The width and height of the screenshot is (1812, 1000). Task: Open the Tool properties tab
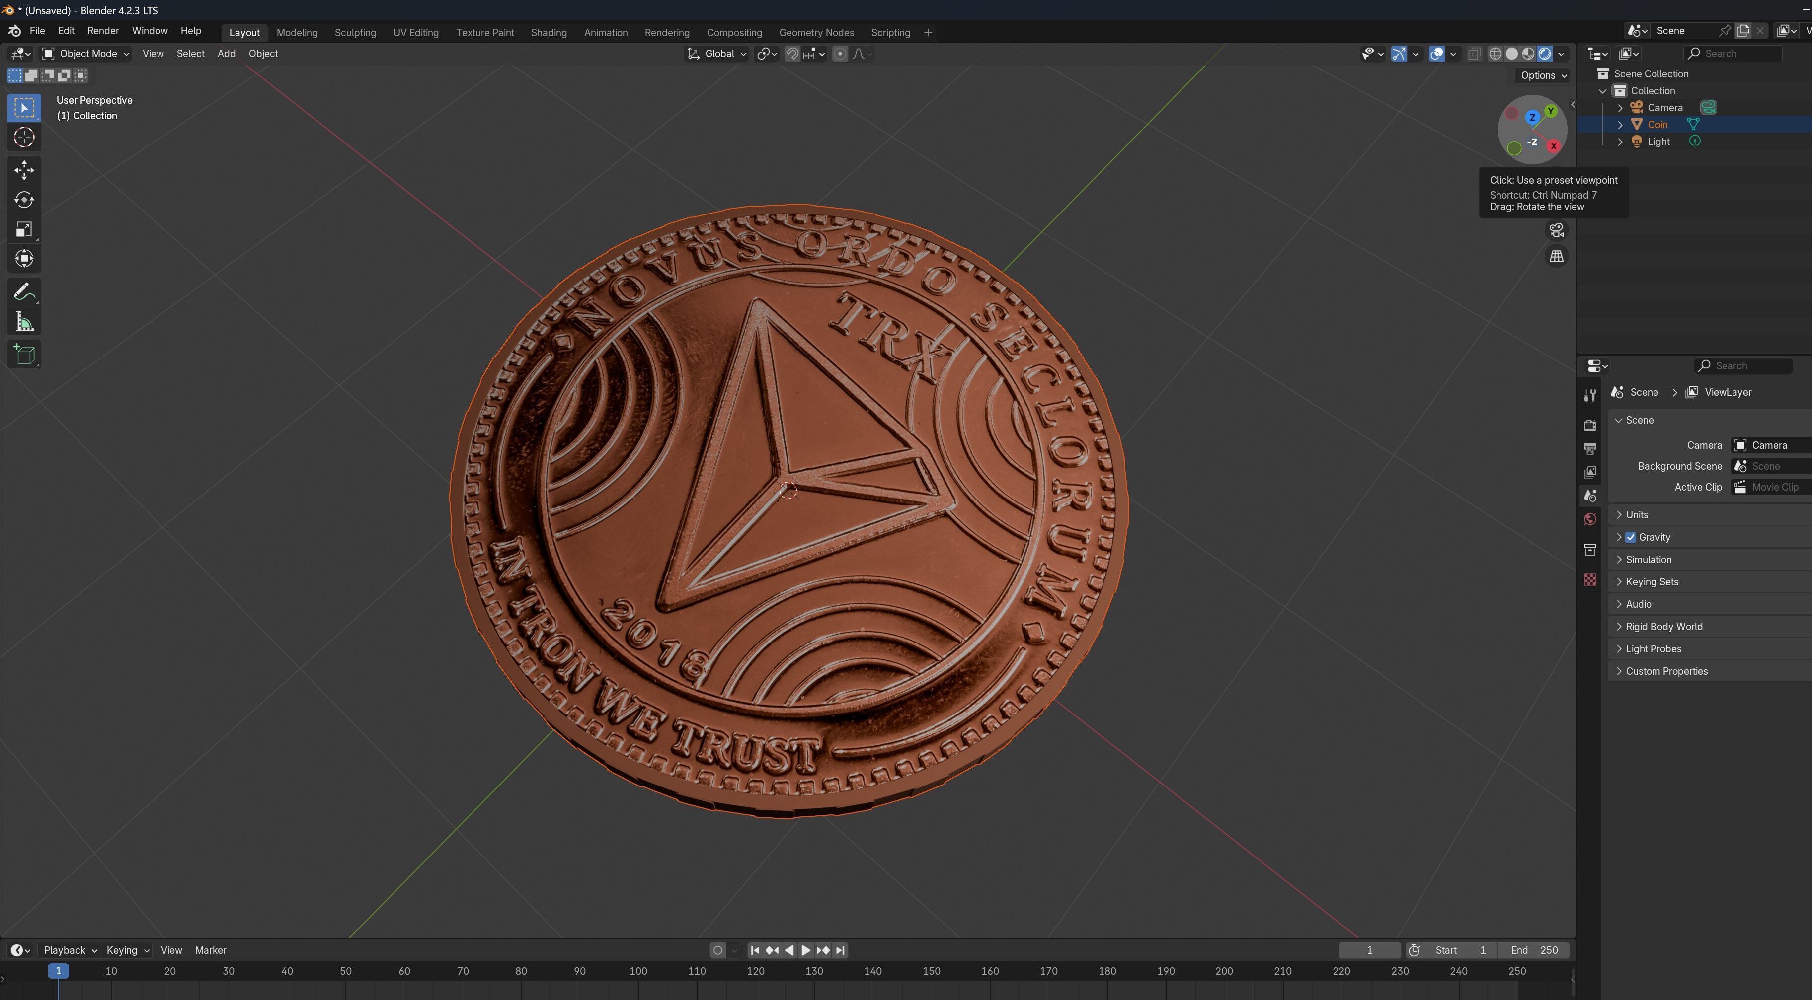click(x=1590, y=396)
